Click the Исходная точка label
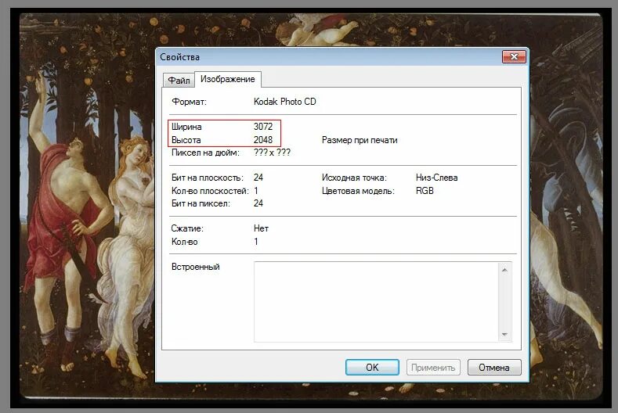 [354, 178]
